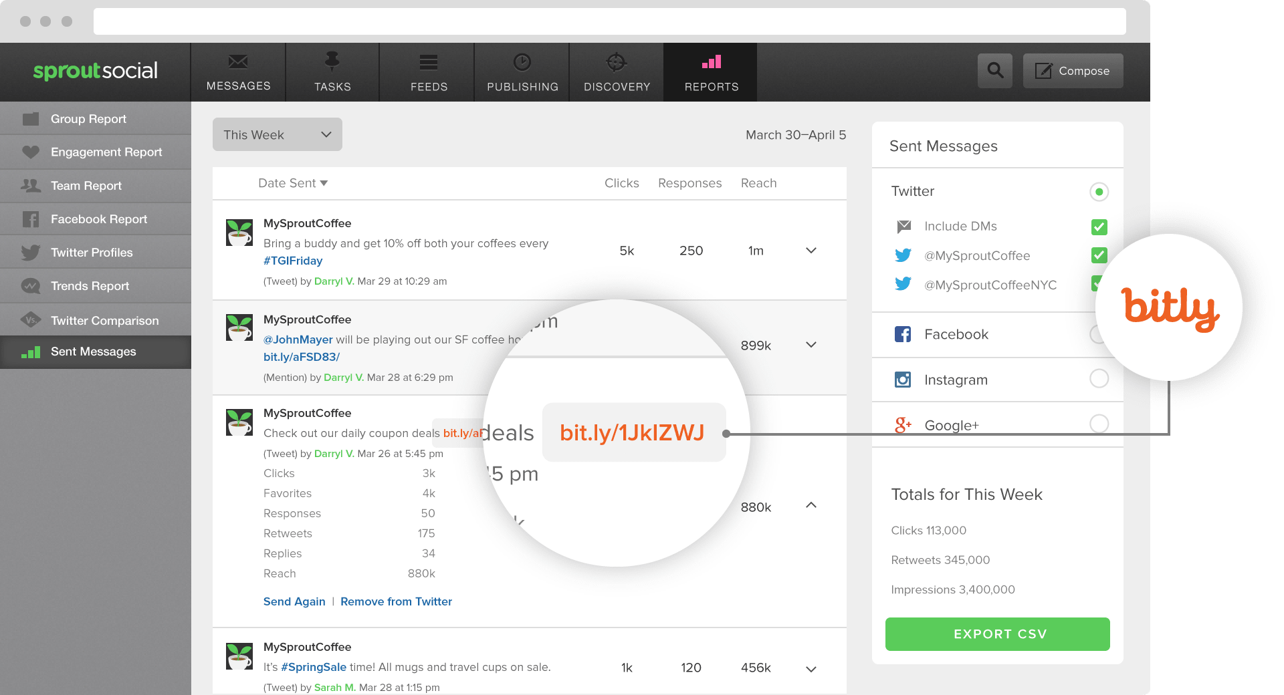Click the Impressions 3,400,000 total
1284x695 pixels.
952,589
